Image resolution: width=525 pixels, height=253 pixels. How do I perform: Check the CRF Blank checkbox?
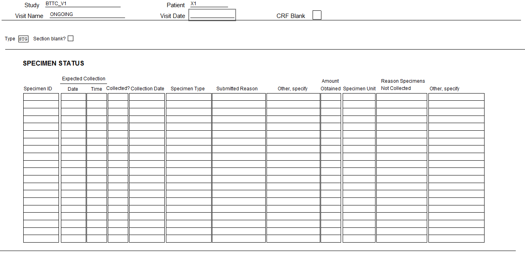317,15
